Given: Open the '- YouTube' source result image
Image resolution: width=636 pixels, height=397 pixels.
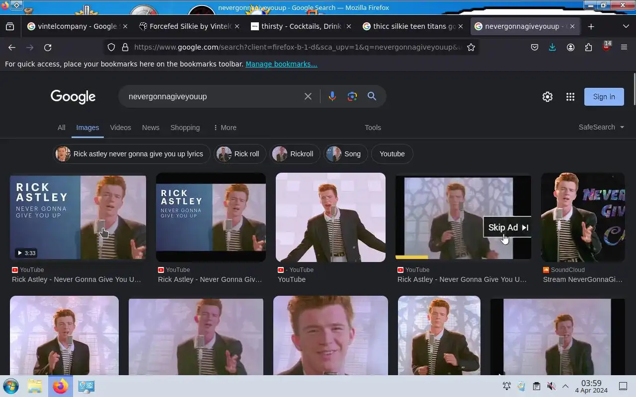Looking at the screenshot, I should (330, 217).
